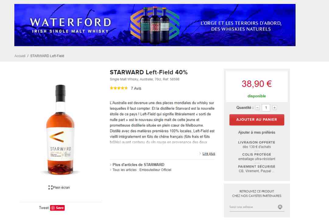Open Tous les articles link
Screen dimensions: 329x220
pos(124,170)
